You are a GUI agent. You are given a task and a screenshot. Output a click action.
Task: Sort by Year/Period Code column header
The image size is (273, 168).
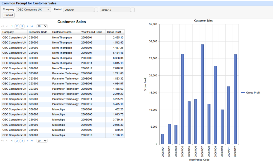pyautogui.click(x=93, y=32)
